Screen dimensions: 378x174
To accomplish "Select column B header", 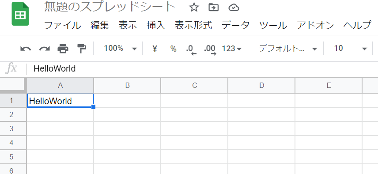I will 127,85.
